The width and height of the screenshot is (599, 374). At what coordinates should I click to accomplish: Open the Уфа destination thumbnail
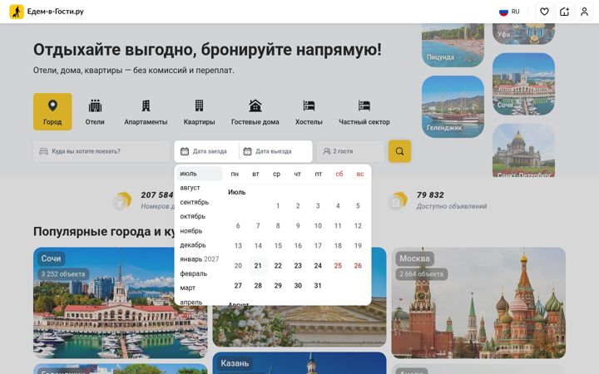click(523, 33)
